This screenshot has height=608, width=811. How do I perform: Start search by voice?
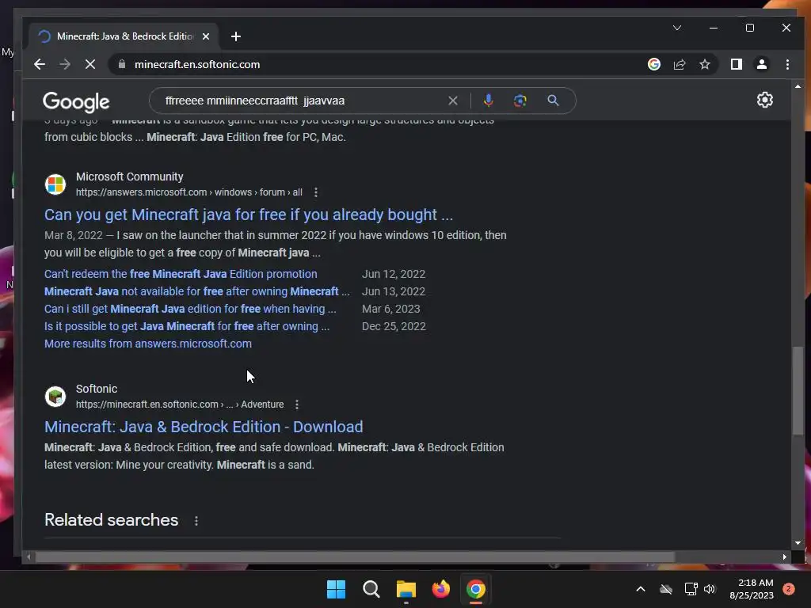click(488, 101)
